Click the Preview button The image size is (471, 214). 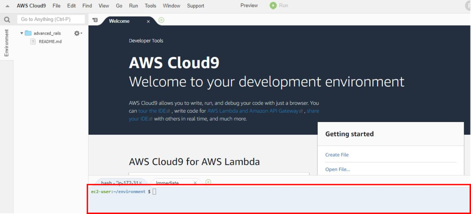click(249, 5)
